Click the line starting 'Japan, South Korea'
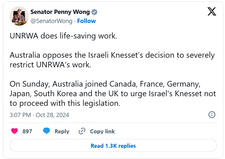 pos(112,94)
